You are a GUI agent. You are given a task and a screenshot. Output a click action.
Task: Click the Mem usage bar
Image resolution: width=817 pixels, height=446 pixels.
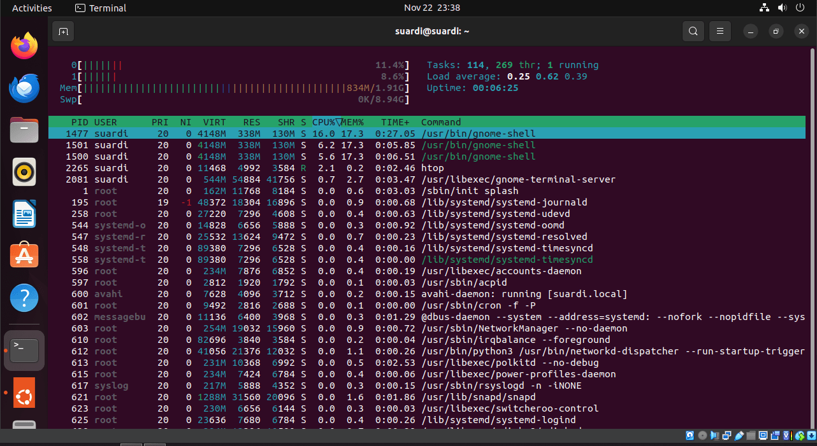coord(235,88)
